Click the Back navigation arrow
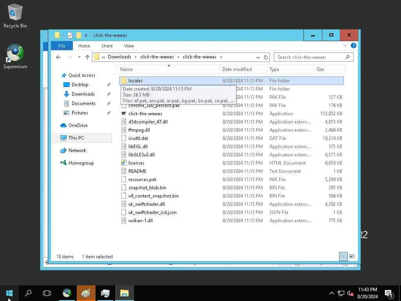Viewport: 401px width, 301px height. (x=58, y=57)
